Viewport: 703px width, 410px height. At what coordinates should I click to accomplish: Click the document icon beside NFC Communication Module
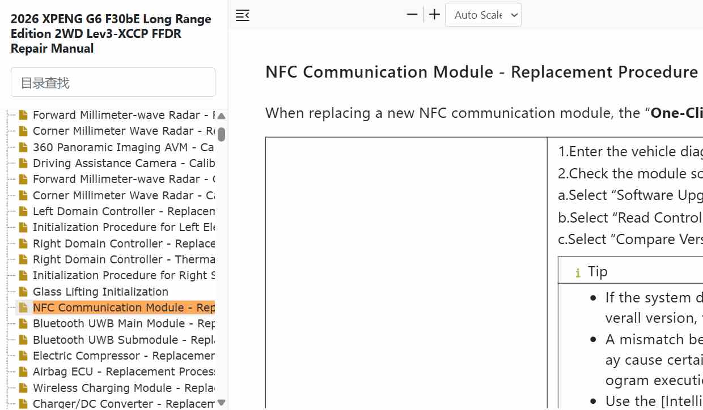[23, 308]
